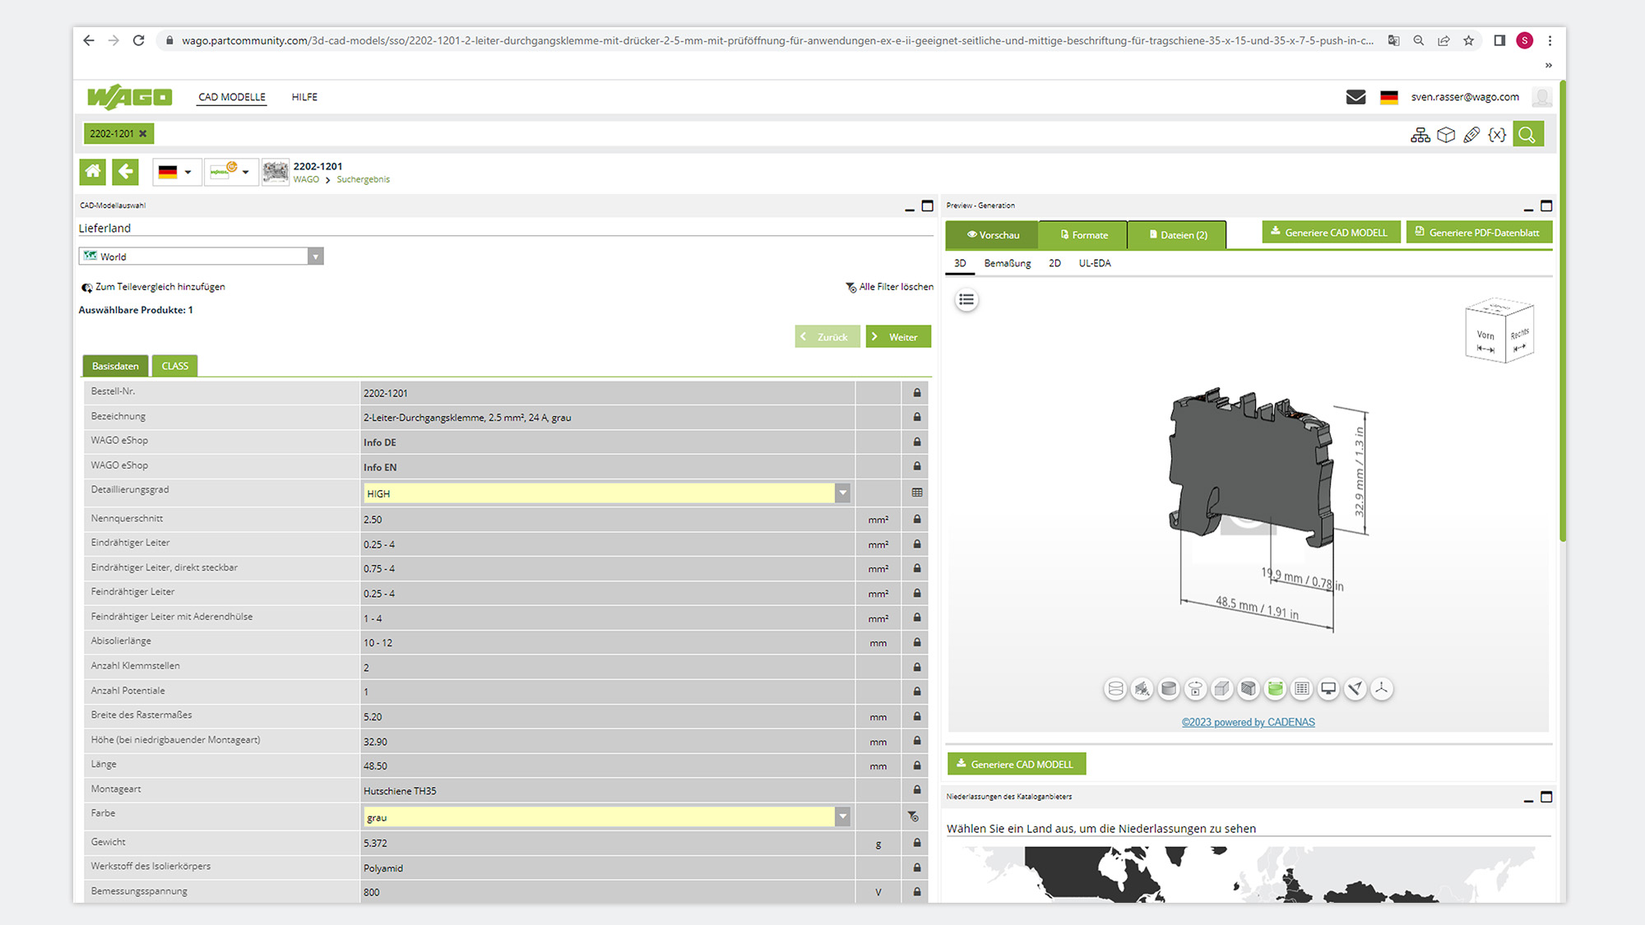Click the monitor fullscreen icon in viewer
Viewport: 1645px width, 925px height.
click(x=1328, y=689)
